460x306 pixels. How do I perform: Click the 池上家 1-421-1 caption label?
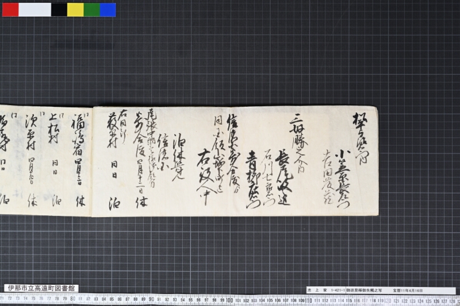point(326,290)
